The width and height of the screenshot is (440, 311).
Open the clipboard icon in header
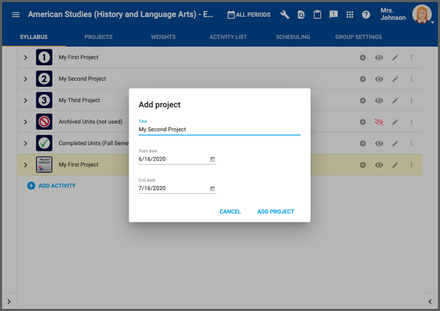317,15
